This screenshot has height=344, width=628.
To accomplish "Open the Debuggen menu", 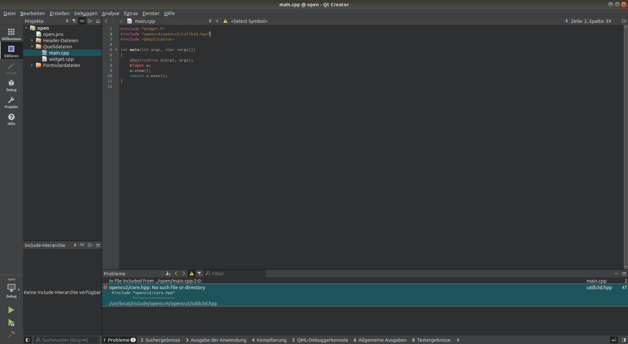I will (x=86, y=13).
